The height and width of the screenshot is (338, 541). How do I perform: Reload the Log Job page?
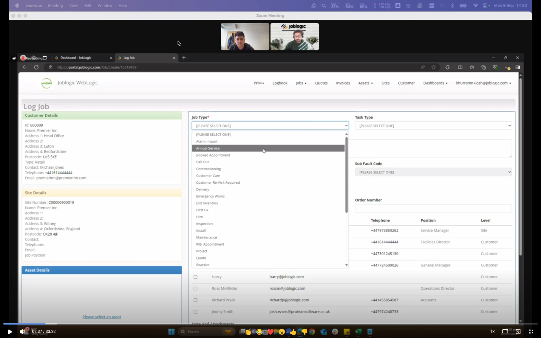(x=36, y=67)
